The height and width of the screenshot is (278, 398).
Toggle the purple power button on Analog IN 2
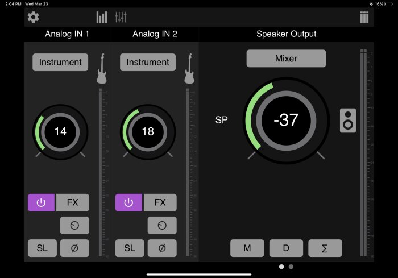click(x=128, y=202)
